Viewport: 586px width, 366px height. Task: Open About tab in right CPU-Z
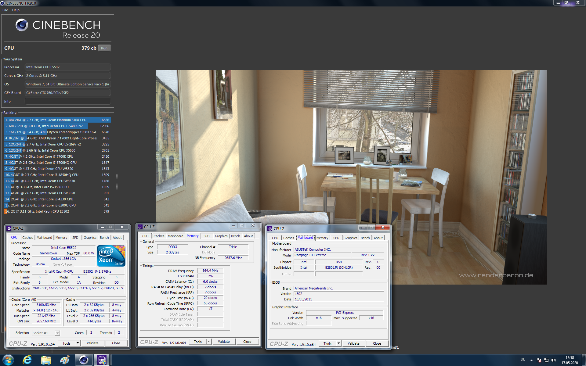click(378, 238)
